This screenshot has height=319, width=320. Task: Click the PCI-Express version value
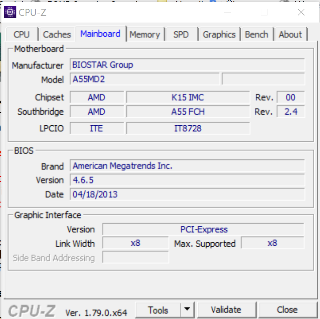[x=203, y=229]
